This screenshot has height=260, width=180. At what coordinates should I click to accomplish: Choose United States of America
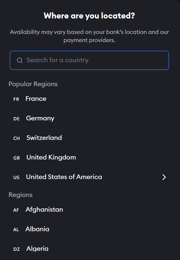[x=64, y=177]
